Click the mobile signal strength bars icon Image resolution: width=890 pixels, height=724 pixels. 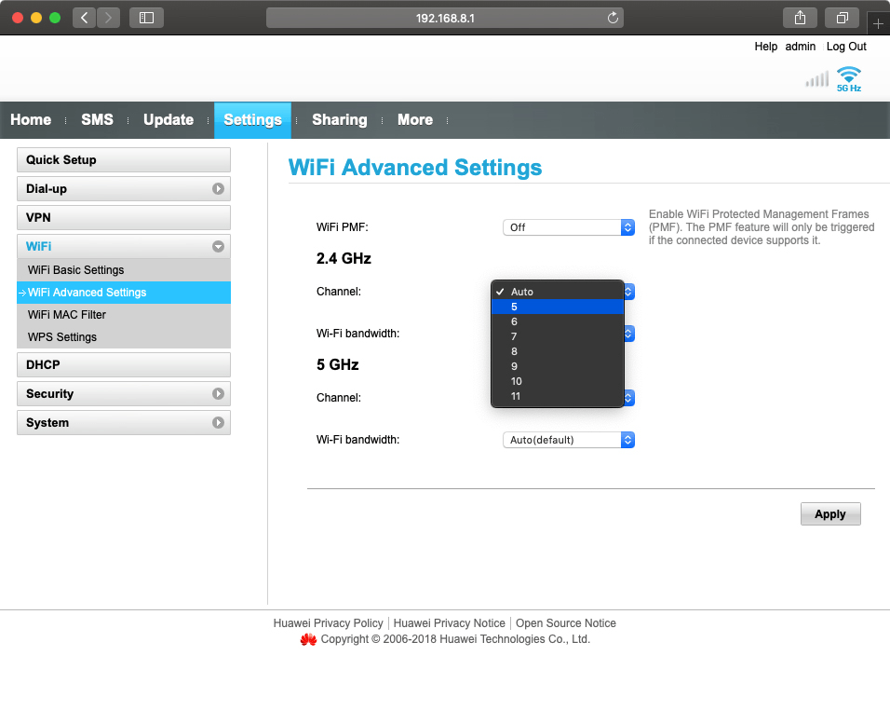816,79
